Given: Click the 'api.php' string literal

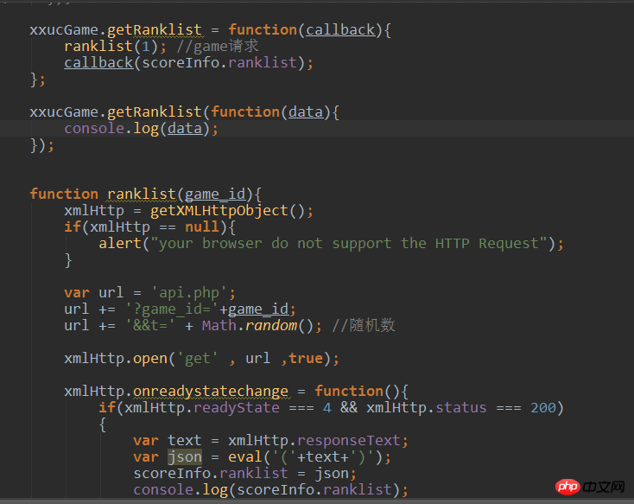Looking at the screenshot, I should pyautogui.click(x=189, y=293).
